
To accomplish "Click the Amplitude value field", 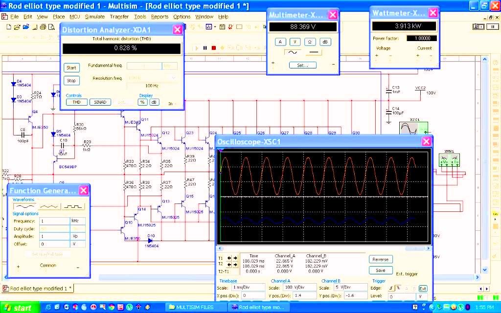I will 54,236.
